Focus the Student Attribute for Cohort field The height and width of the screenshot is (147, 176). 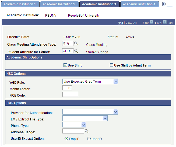68,51
